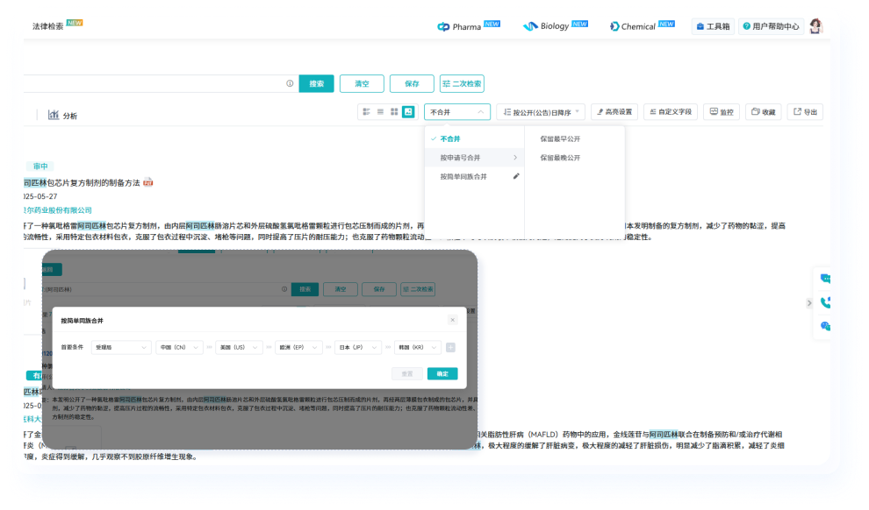Open 法律检索 in the top navigation
This screenshot has width=869, height=510.
click(47, 26)
